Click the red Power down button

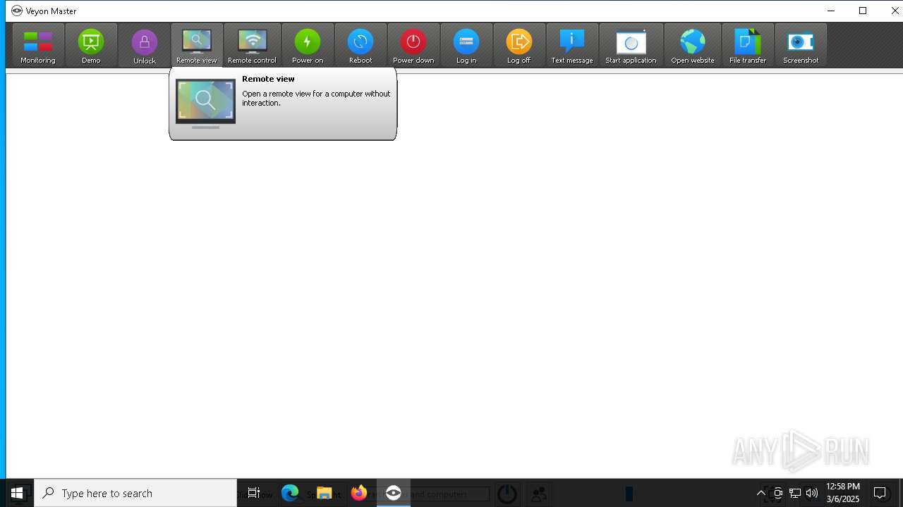pos(413,46)
